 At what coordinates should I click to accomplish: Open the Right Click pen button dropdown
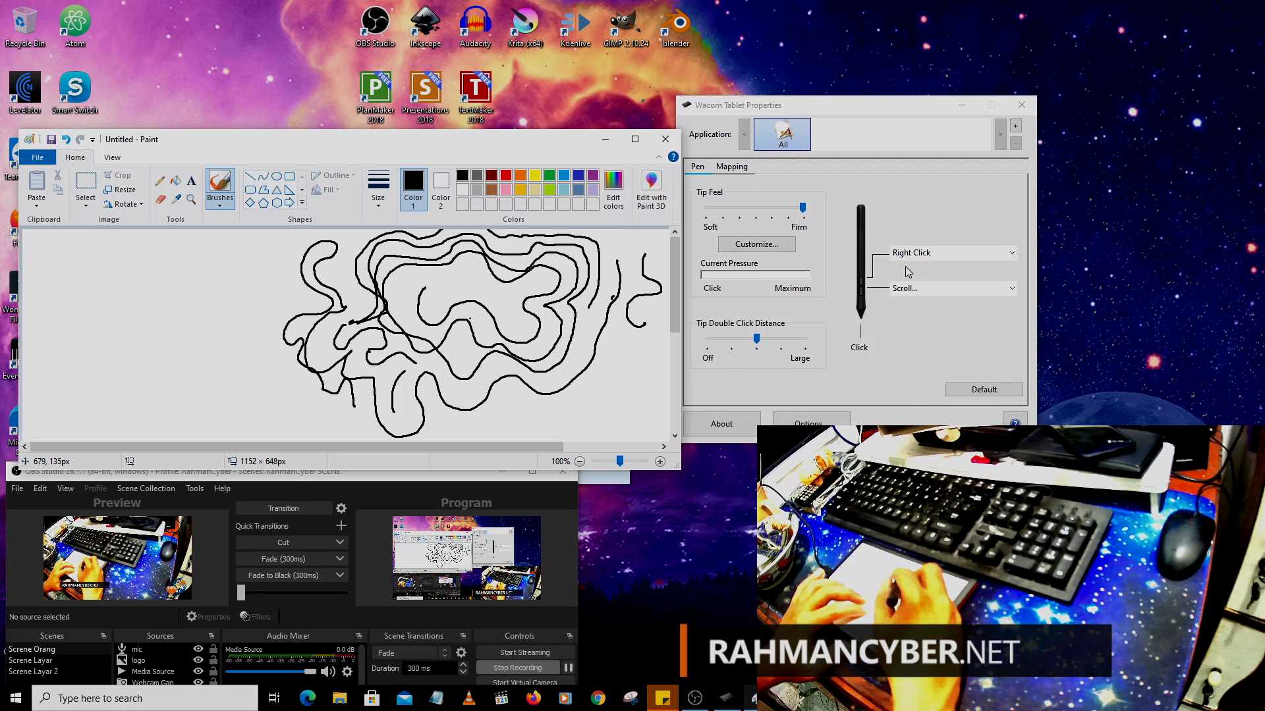[953, 253]
